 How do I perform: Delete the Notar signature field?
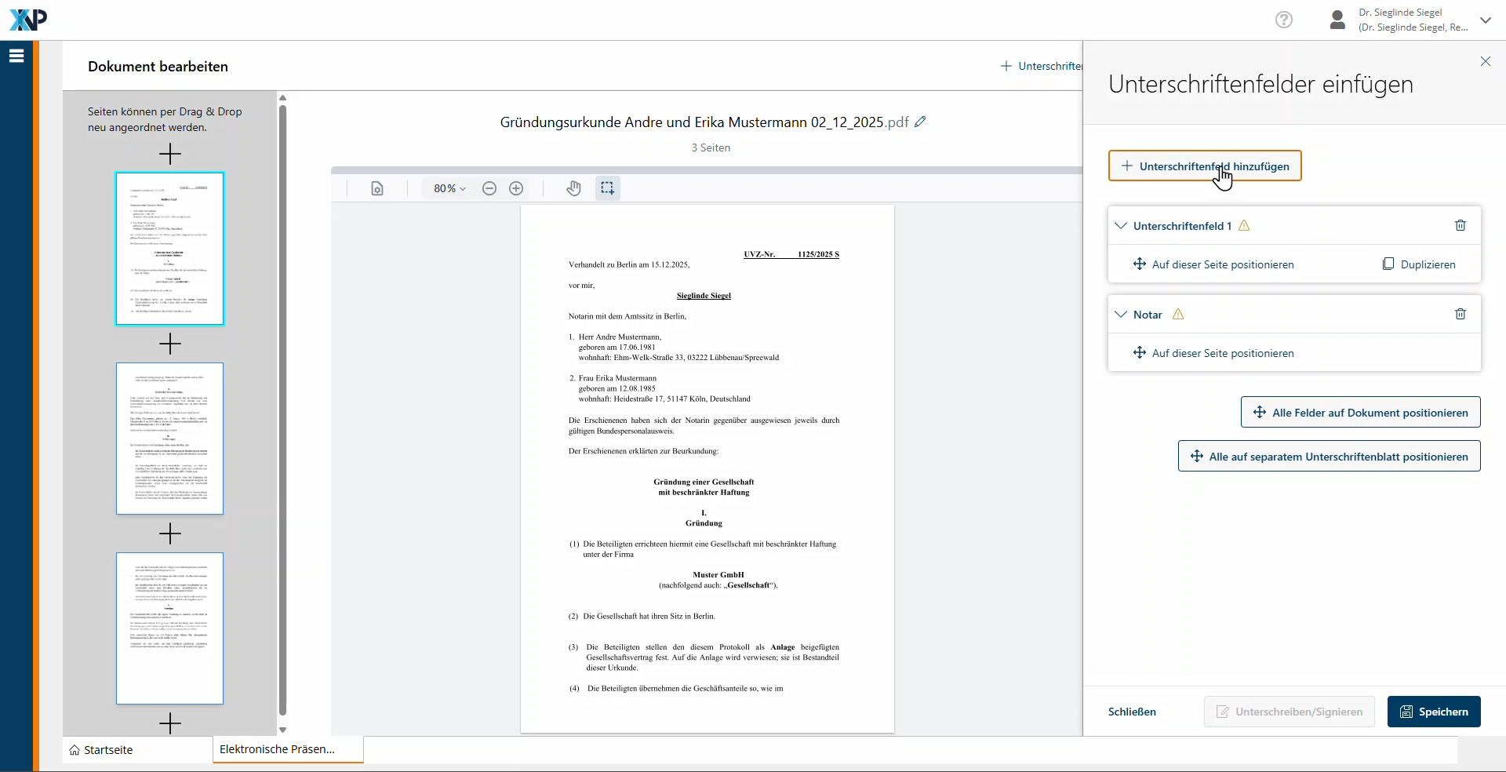[x=1460, y=315]
